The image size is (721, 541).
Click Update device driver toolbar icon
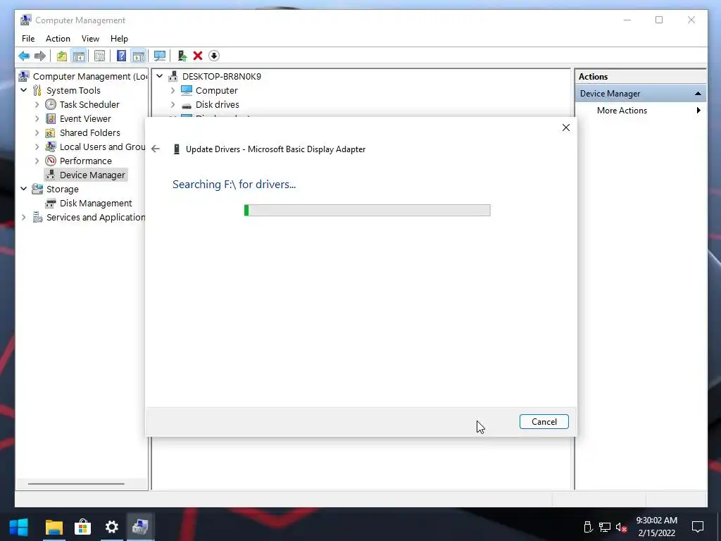click(182, 56)
